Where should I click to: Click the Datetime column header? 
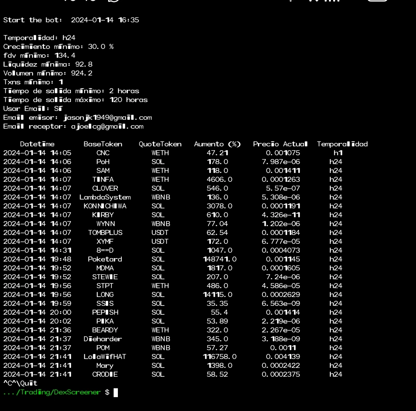[37, 144]
